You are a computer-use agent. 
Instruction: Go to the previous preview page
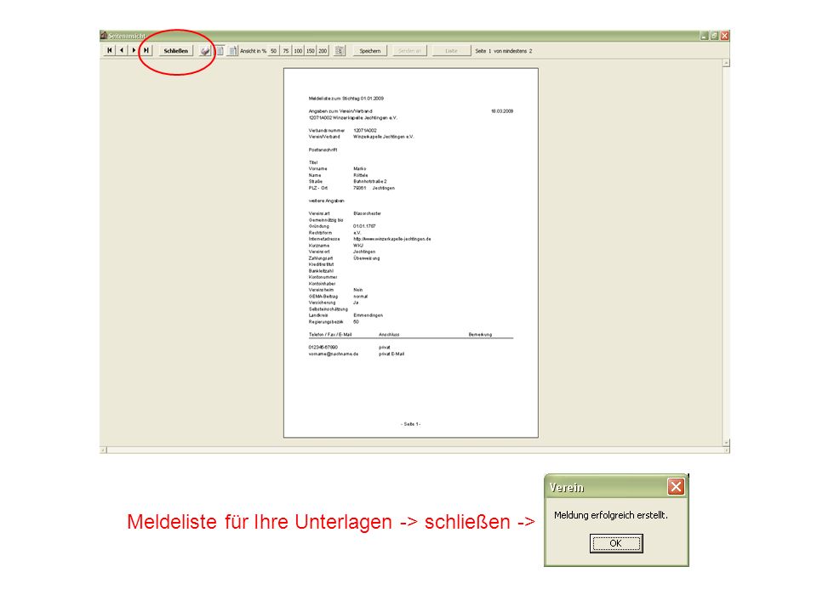pos(122,50)
